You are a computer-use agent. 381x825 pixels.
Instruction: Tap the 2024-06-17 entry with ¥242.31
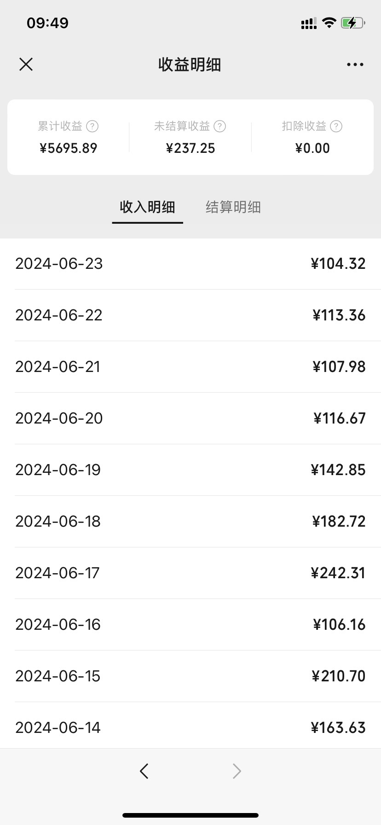(x=190, y=573)
